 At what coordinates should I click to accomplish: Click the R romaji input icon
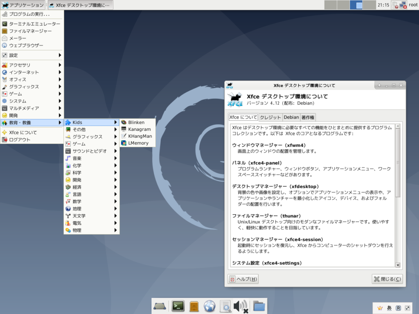398,308
